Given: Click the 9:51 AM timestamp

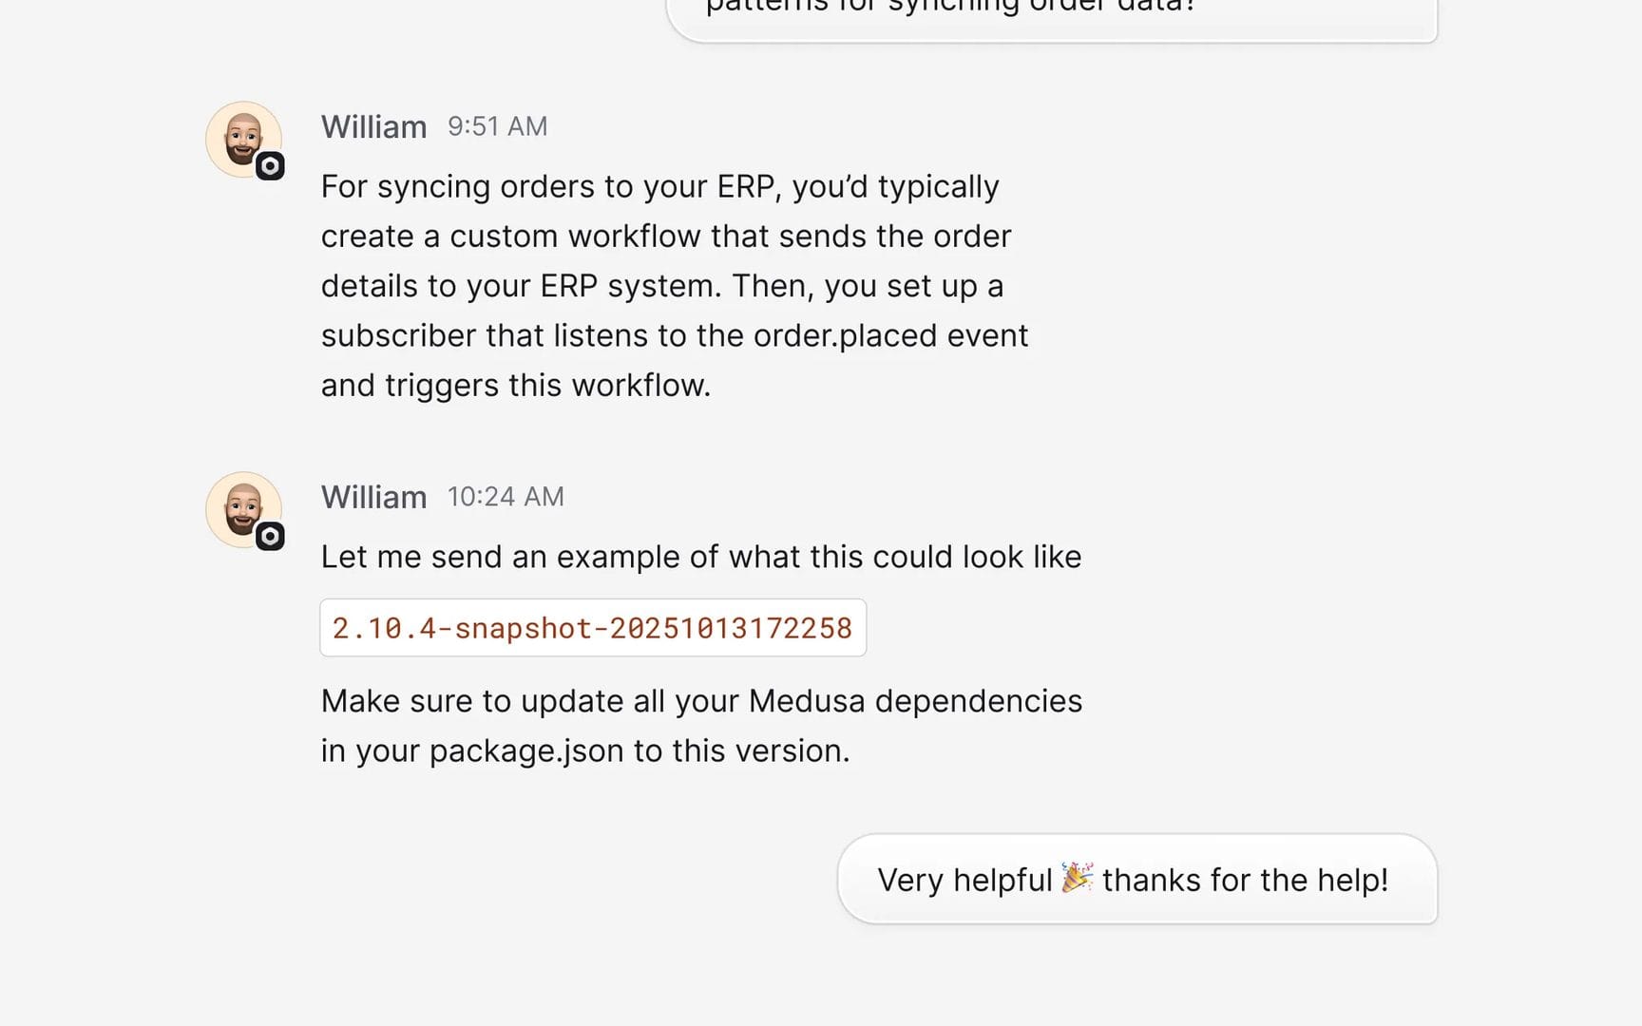Looking at the screenshot, I should 497,126.
